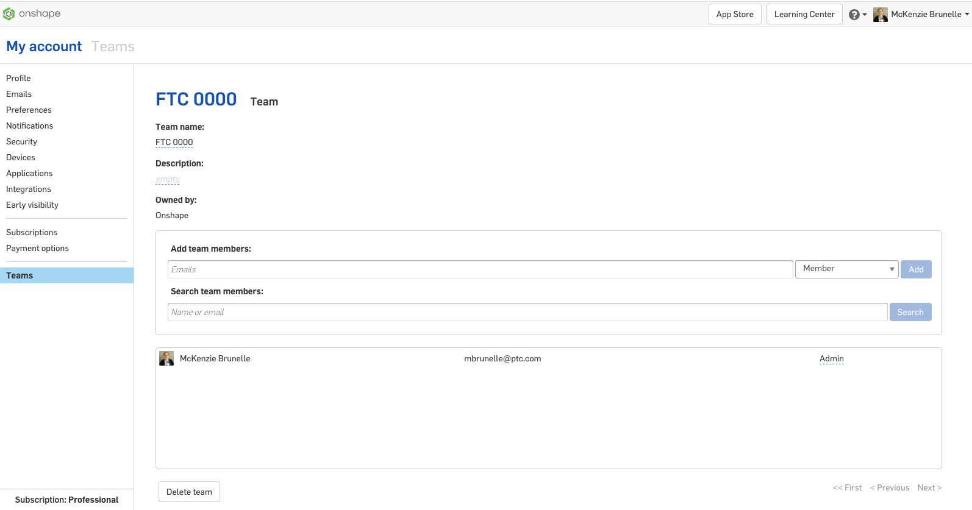972x510 pixels.
Task: Select Notifications in the sidebar
Action: click(29, 126)
